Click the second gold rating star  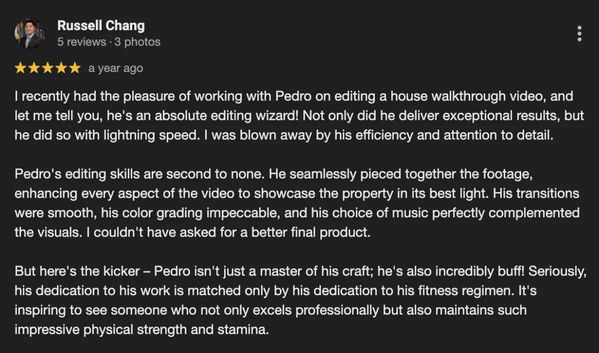coord(34,68)
